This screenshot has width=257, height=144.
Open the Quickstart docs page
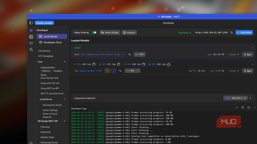(x=45, y=132)
